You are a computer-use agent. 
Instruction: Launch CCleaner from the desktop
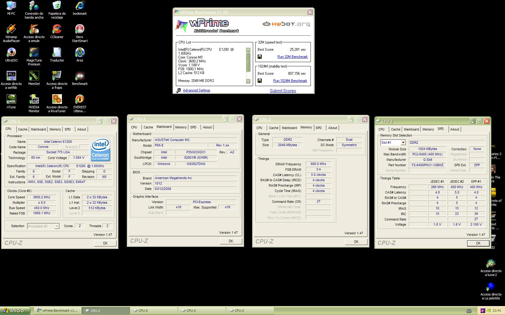(57, 31)
